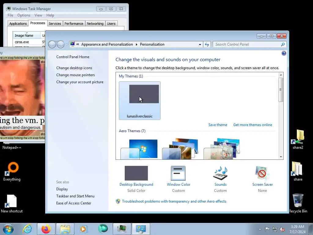
Task: Open the Window Color icon
Action: point(178,173)
